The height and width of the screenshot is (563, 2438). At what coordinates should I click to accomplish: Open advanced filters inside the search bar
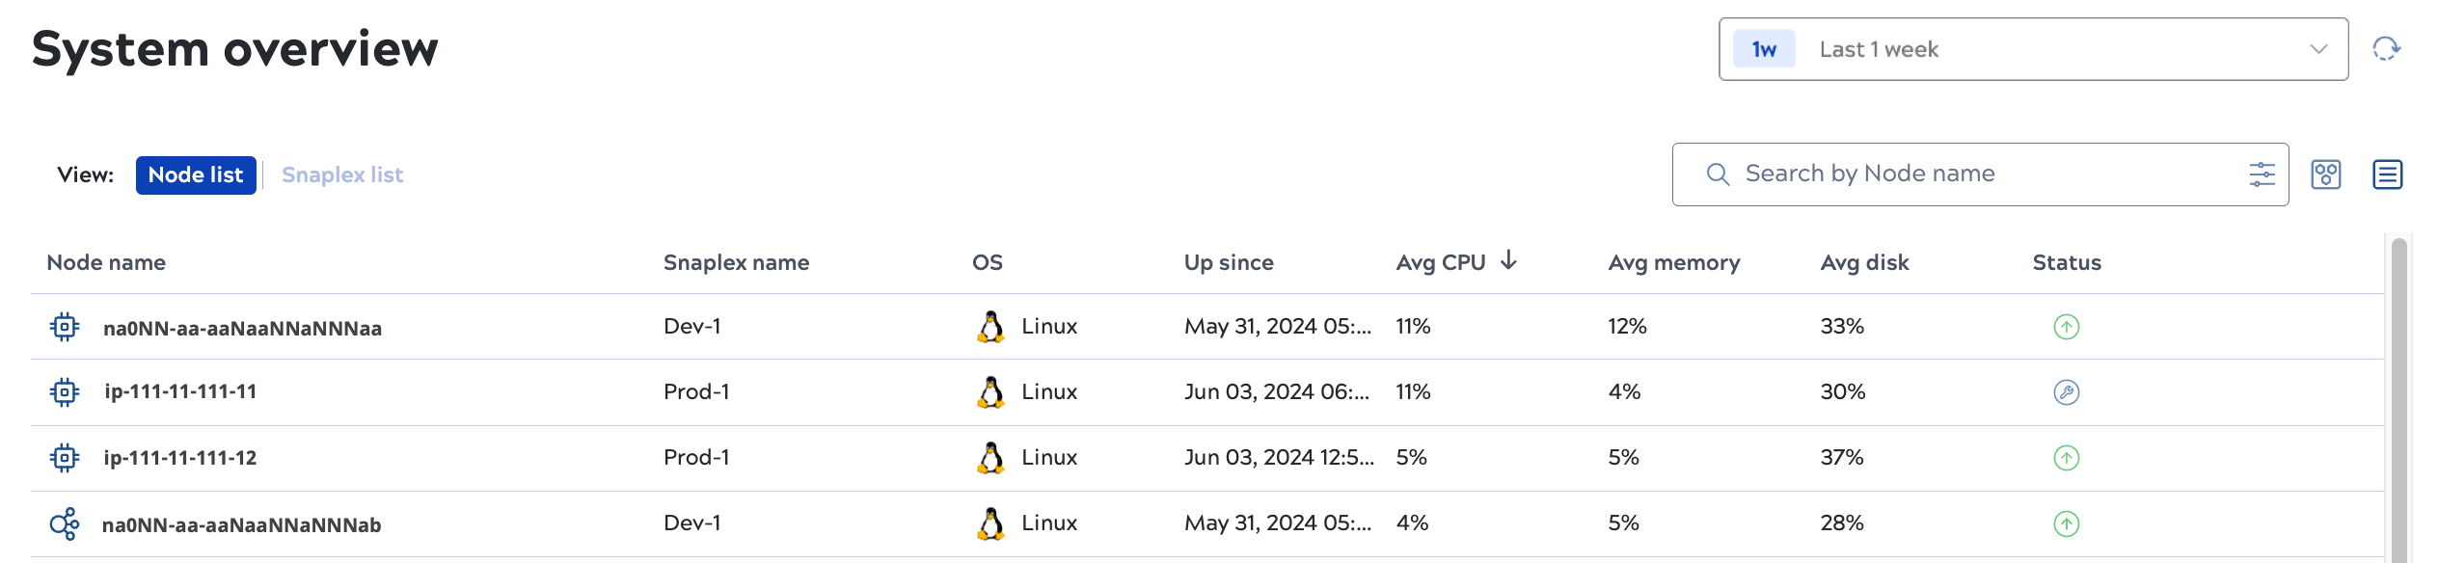click(2262, 174)
